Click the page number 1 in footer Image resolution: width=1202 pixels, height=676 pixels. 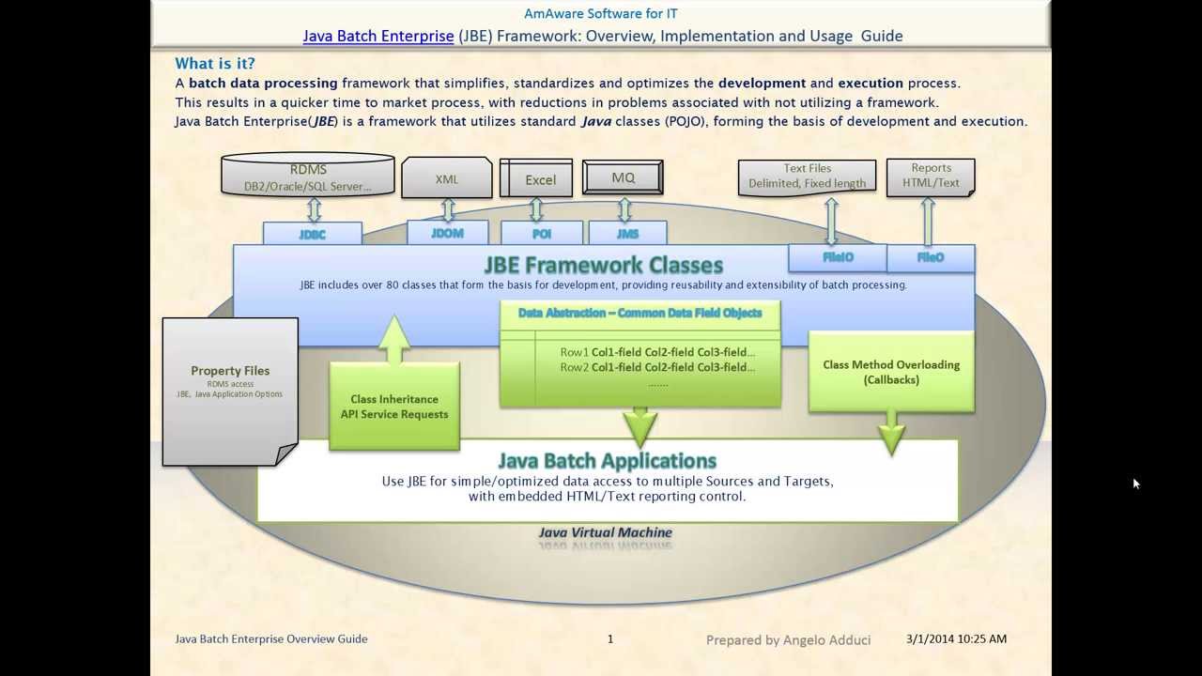pyautogui.click(x=610, y=638)
